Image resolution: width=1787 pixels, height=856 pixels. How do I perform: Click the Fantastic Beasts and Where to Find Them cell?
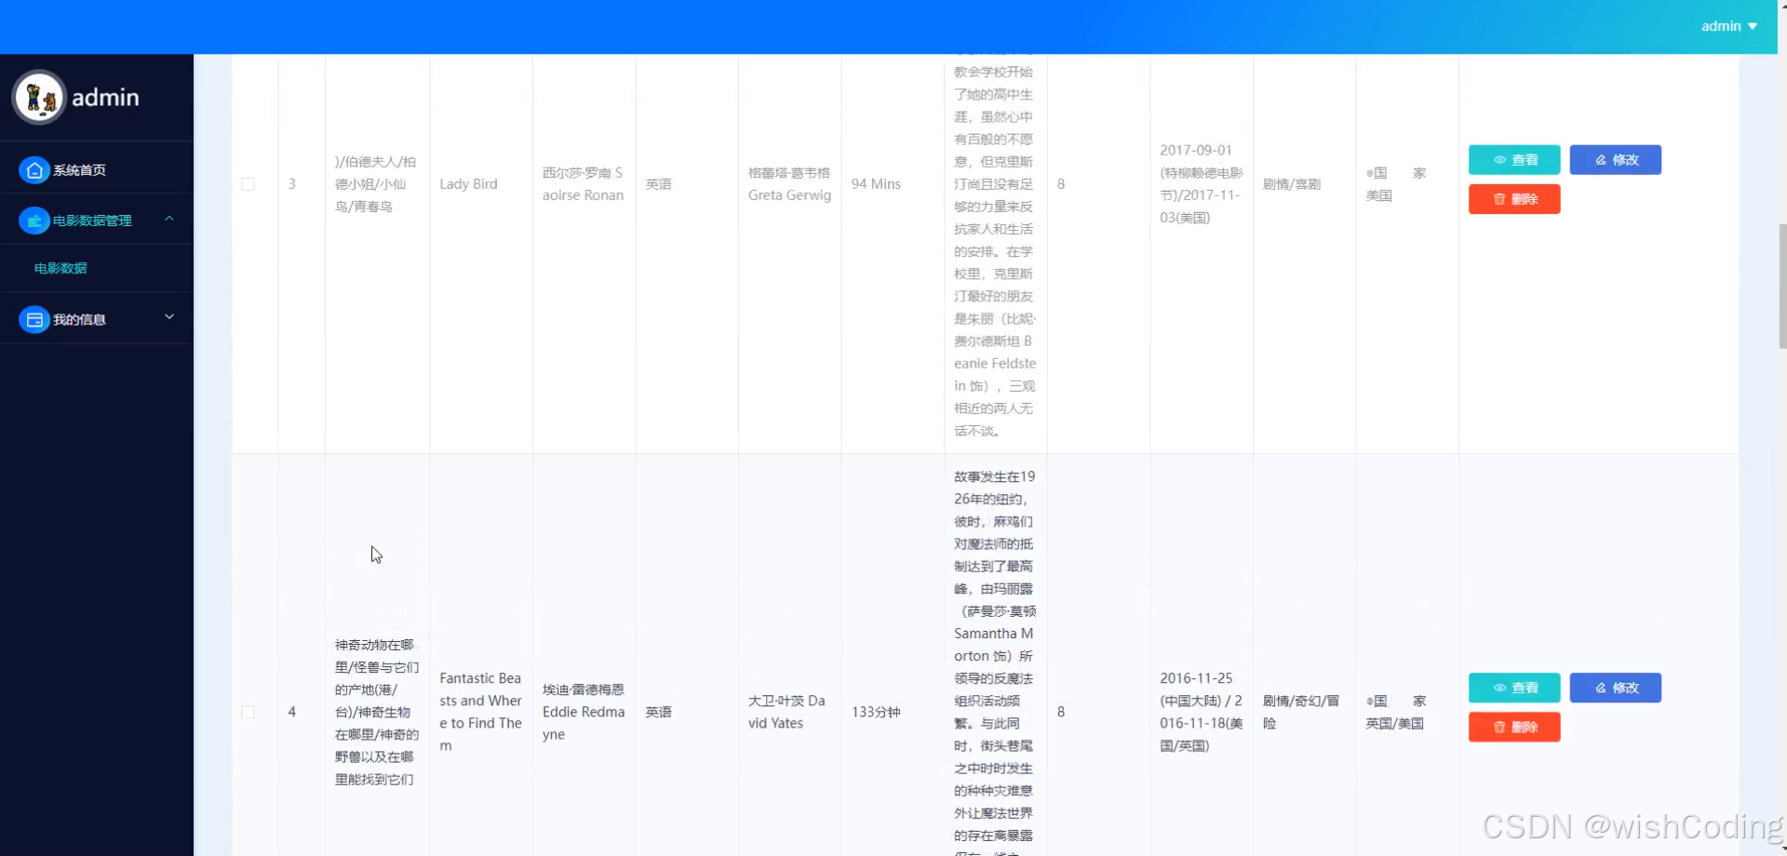tap(480, 712)
